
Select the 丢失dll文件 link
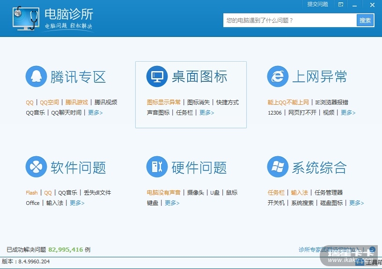pos(97,193)
